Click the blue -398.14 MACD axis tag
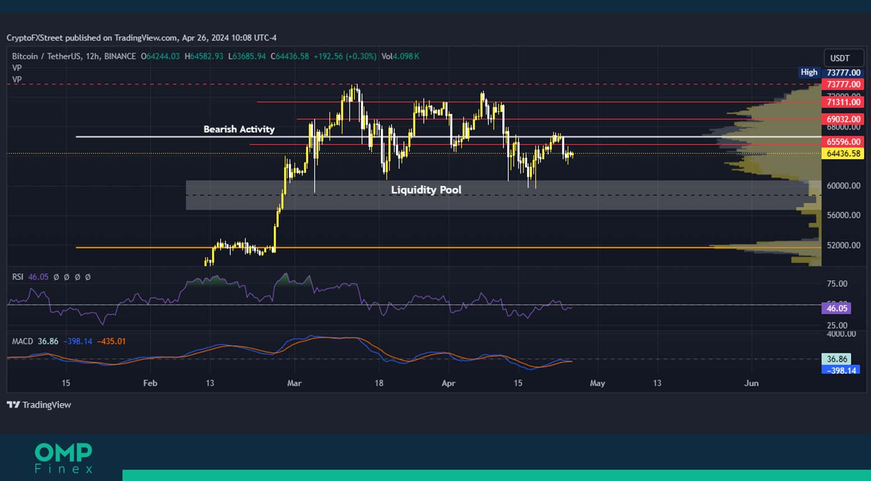This screenshot has height=481, width=871. pos(841,370)
